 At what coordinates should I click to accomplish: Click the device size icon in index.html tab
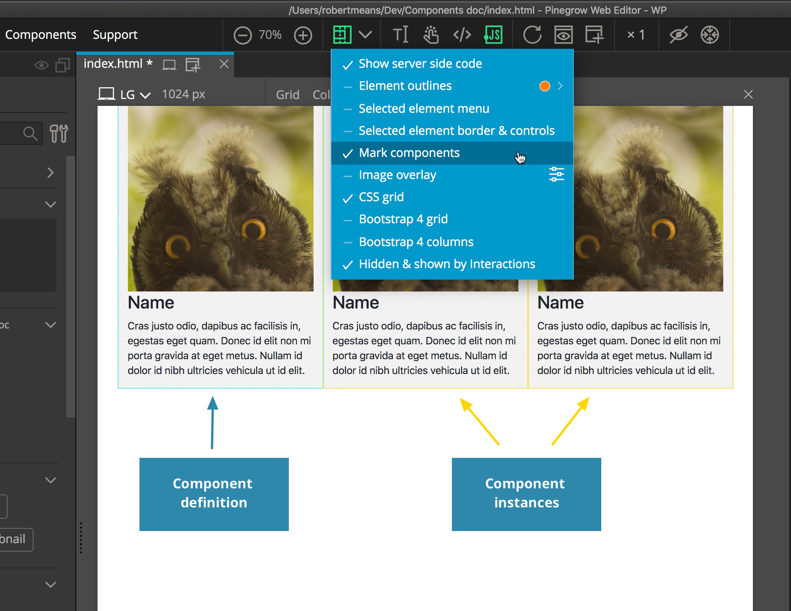point(169,65)
